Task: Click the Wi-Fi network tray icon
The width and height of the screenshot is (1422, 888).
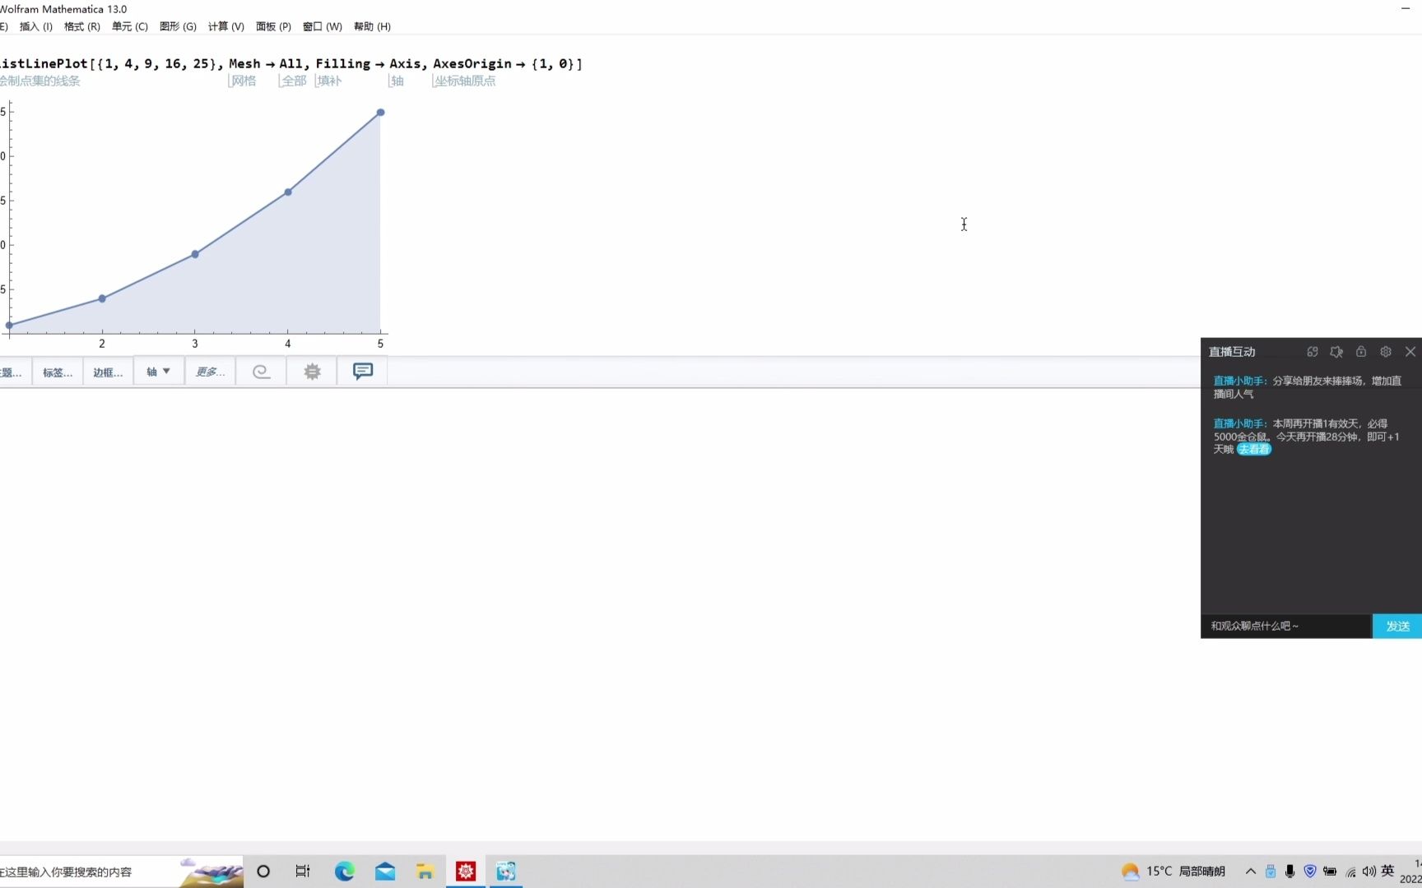Action: [1350, 872]
